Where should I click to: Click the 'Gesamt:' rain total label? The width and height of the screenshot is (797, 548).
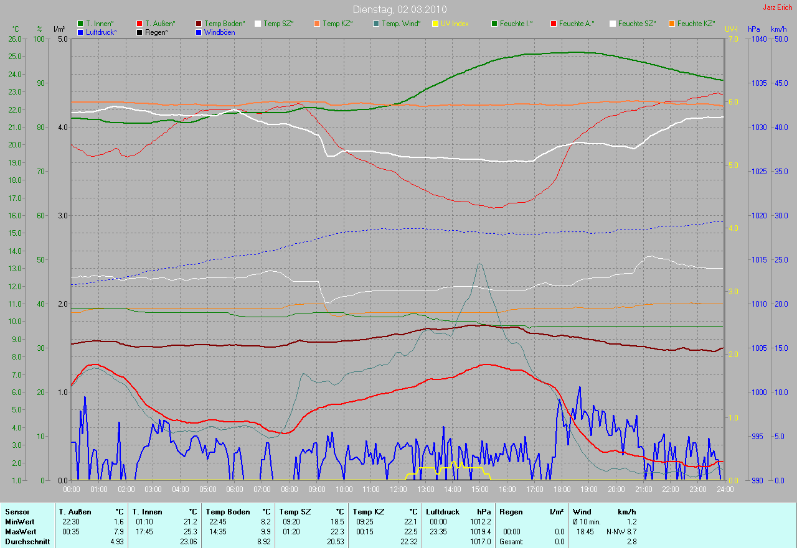pyautogui.click(x=511, y=542)
